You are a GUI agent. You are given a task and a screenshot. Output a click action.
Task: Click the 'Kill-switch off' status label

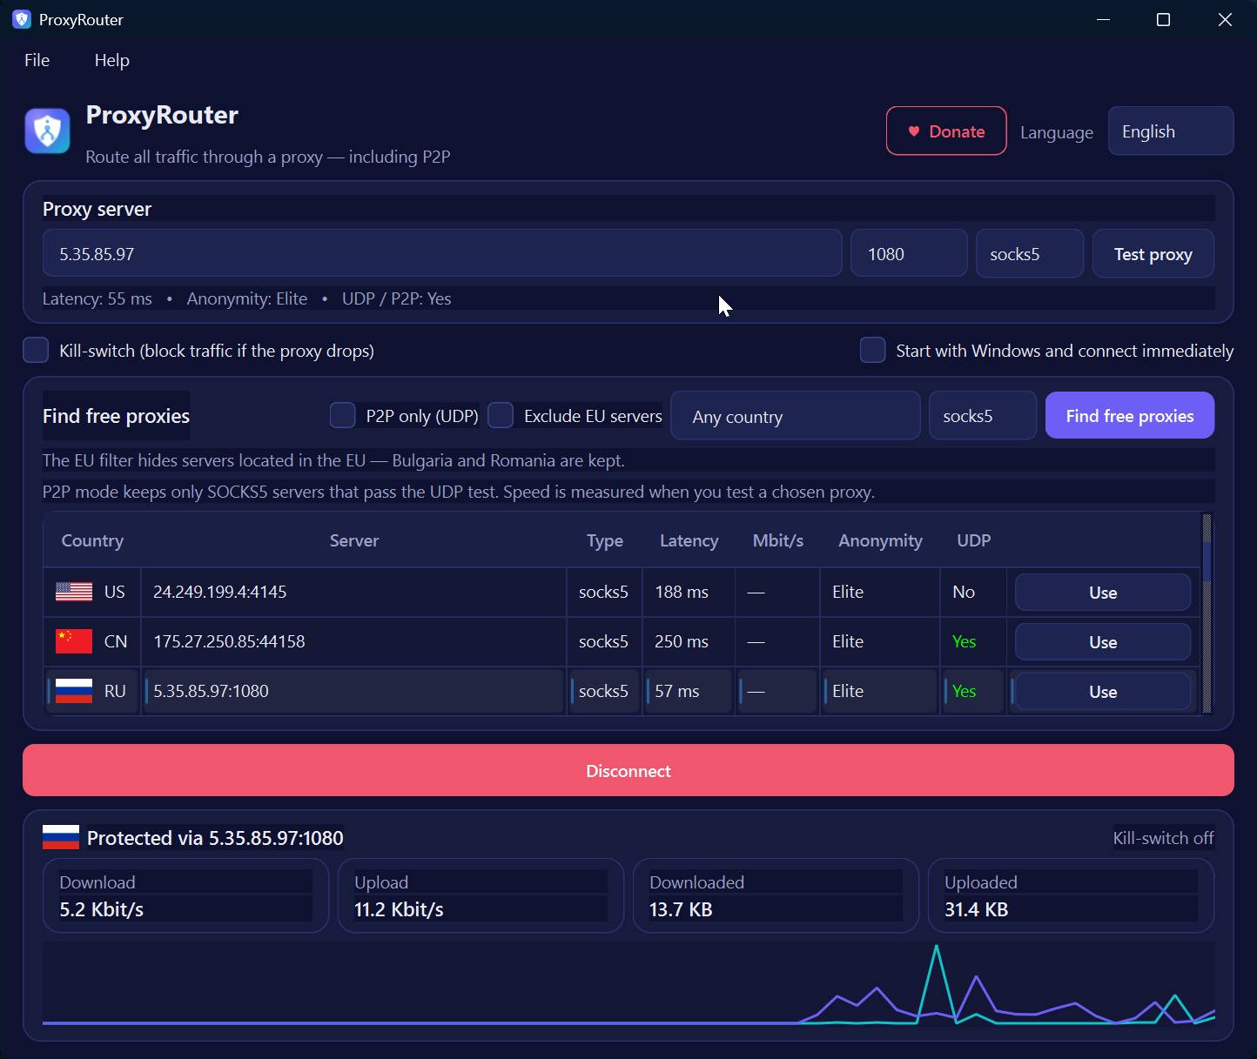1163,838
